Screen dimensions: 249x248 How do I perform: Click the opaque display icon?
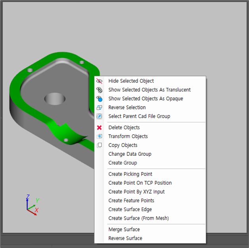click(100, 99)
